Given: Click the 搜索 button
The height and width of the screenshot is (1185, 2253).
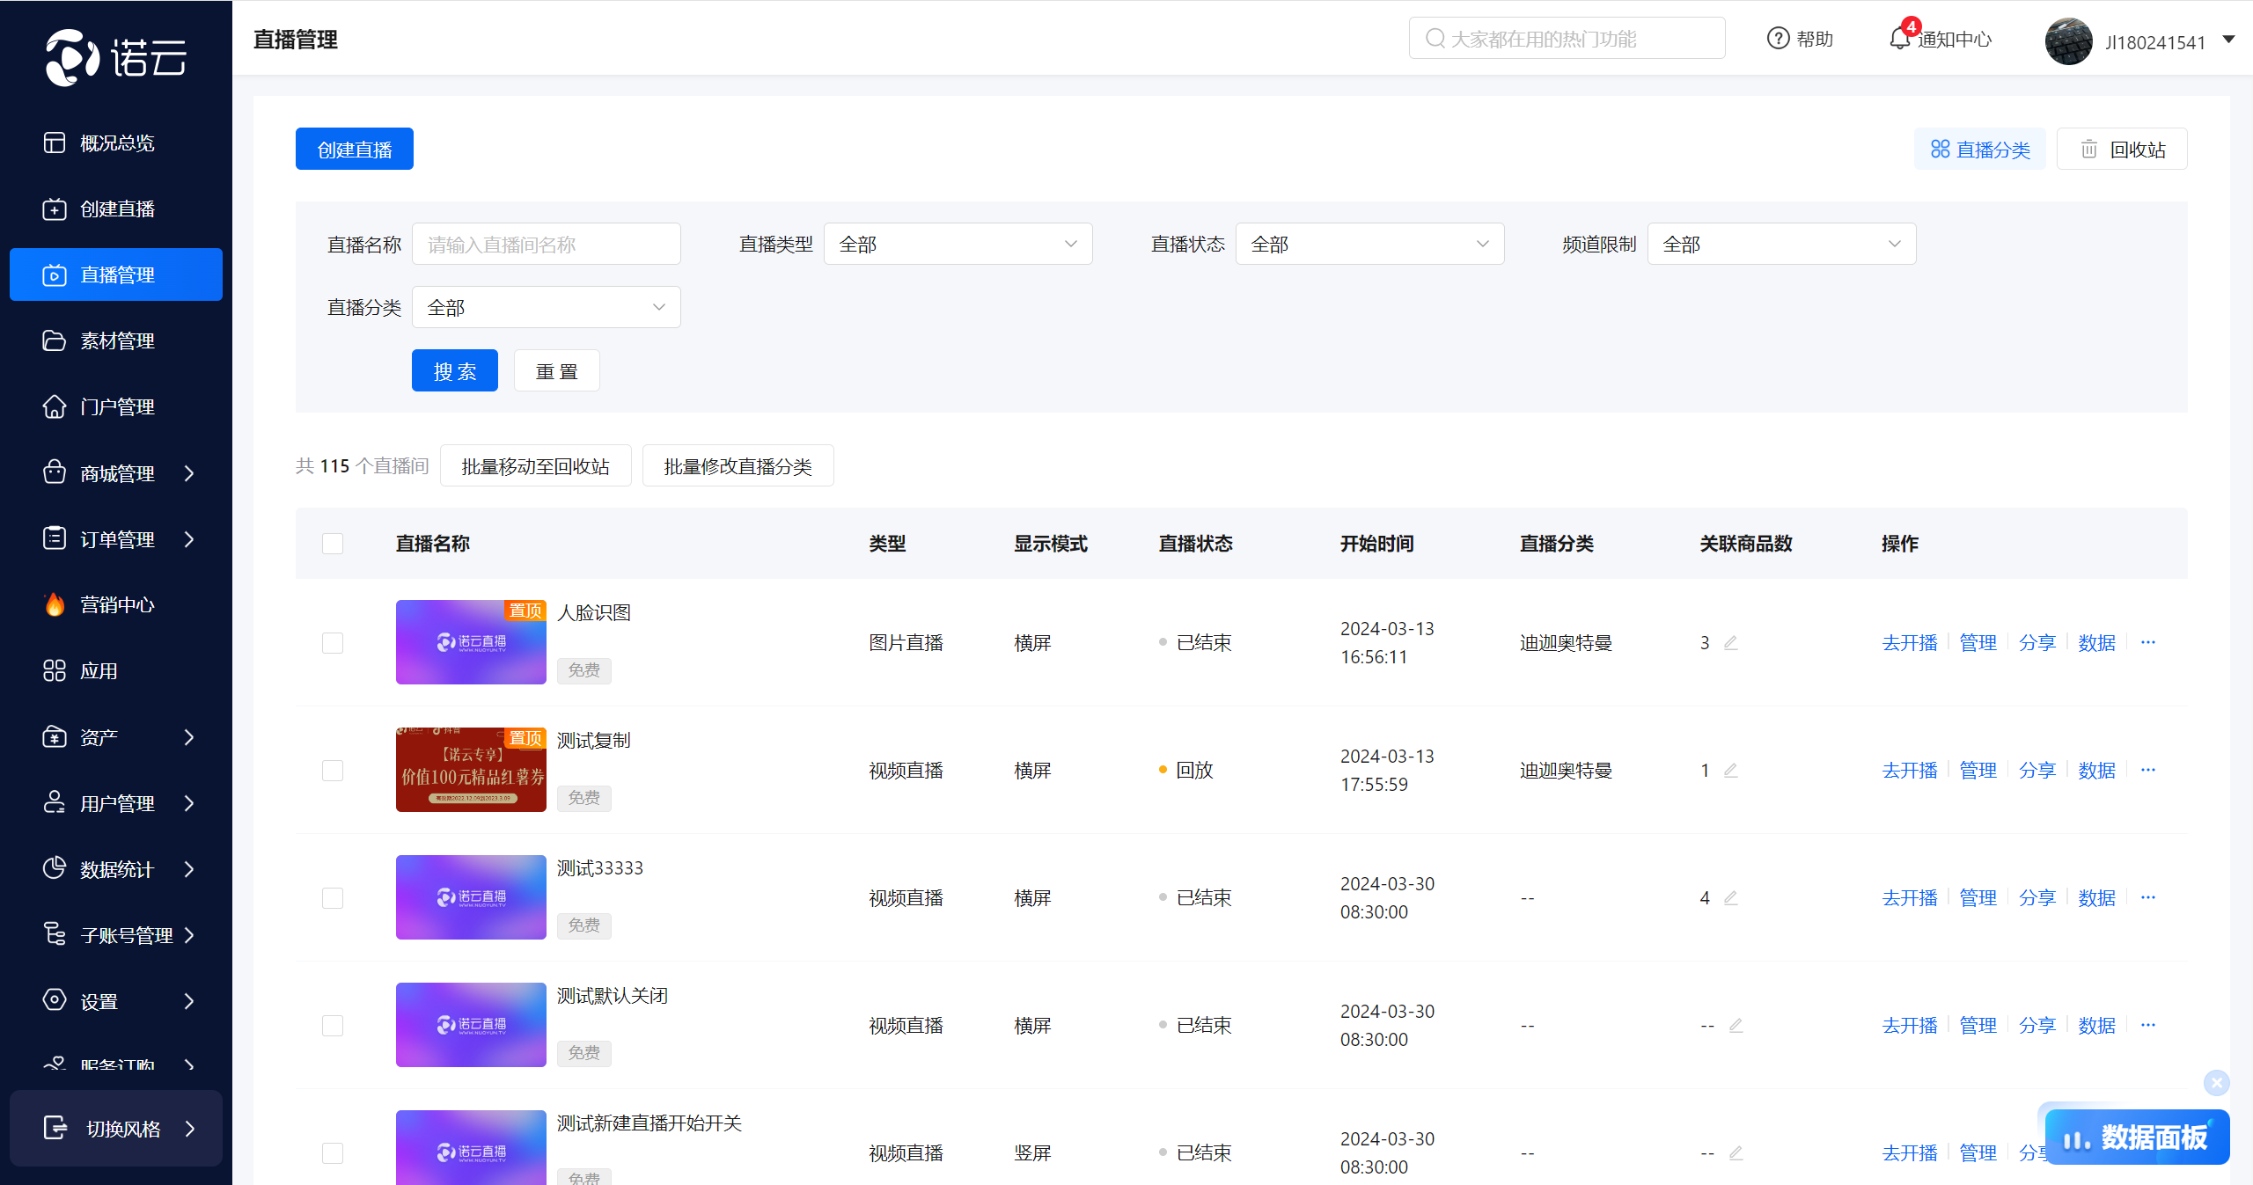Looking at the screenshot, I should pyautogui.click(x=454, y=370).
